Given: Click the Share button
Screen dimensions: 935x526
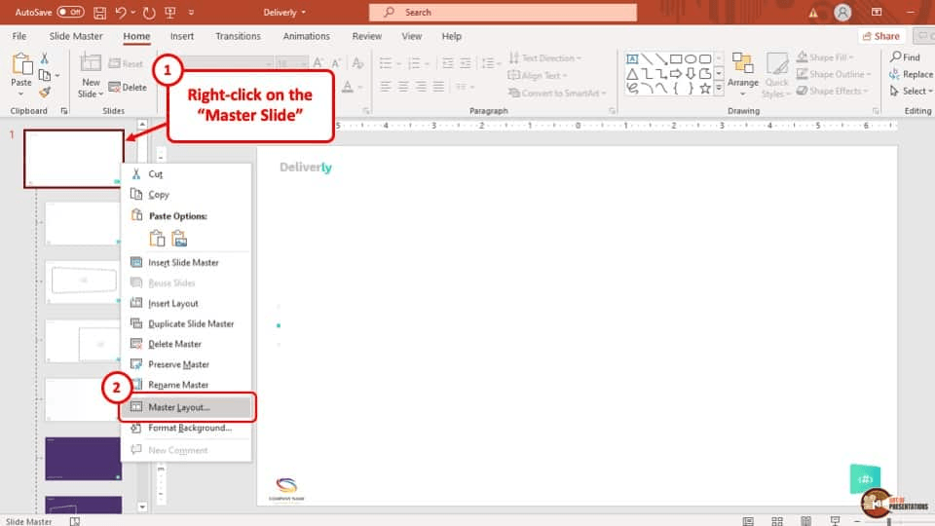Looking at the screenshot, I should pyautogui.click(x=879, y=36).
